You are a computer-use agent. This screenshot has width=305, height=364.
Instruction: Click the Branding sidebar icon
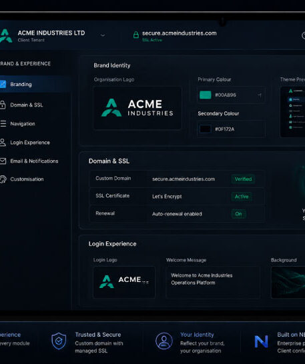(3, 84)
